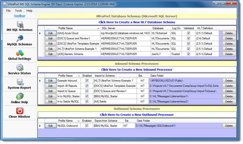Select the \\MYBOOKLIVEDUO\Public\ data folder cell
Viewport: 243px width, 144px height.
click(x=185, y=81)
